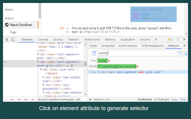Upvote the comment with 127 votes
Image resolution: width=191 pixels, height=119 pixels.
(x=67, y=28)
